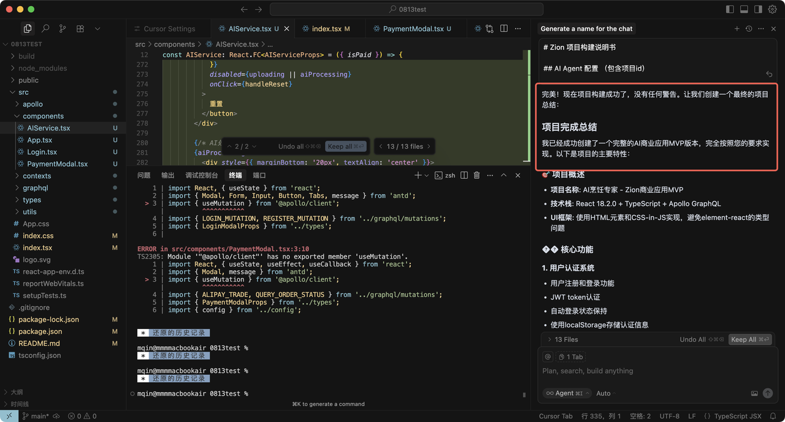Image resolution: width=785 pixels, height=422 pixels.
Task: Open the Extensions view icon
Action: click(80, 28)
